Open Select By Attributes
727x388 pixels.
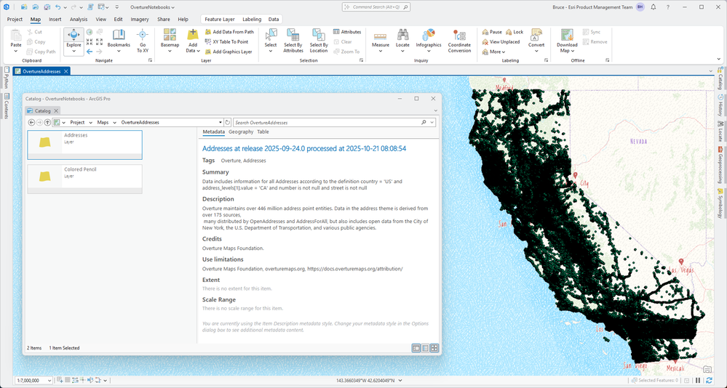point(293,40)
